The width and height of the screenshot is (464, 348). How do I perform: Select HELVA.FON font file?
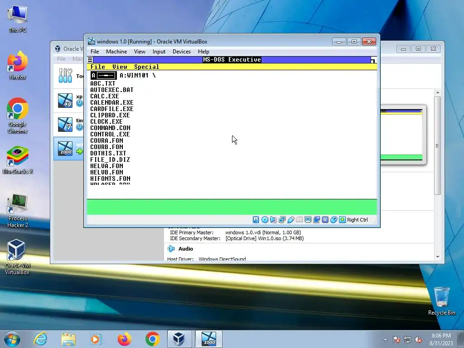106,166
